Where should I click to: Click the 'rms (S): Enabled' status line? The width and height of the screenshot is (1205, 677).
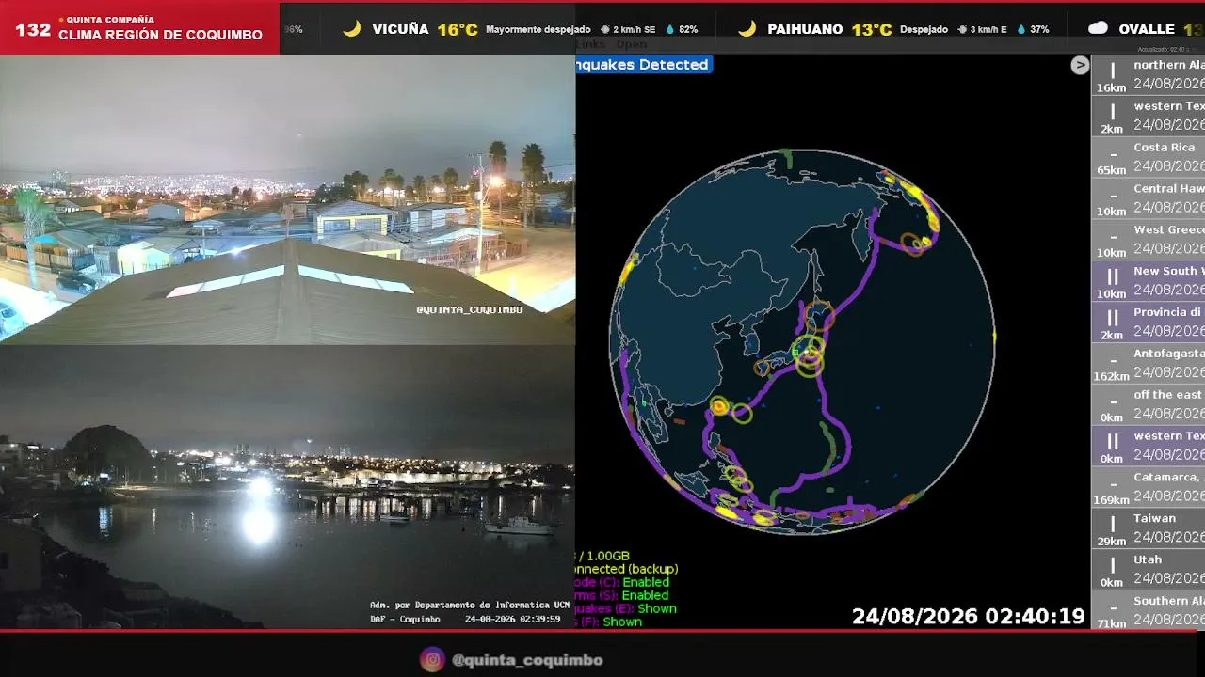[x=622, y=595]
